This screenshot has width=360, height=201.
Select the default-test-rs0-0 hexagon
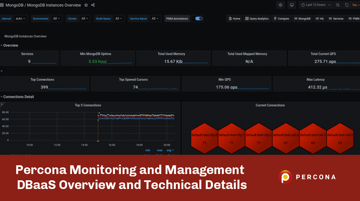[x=286, y=138]
